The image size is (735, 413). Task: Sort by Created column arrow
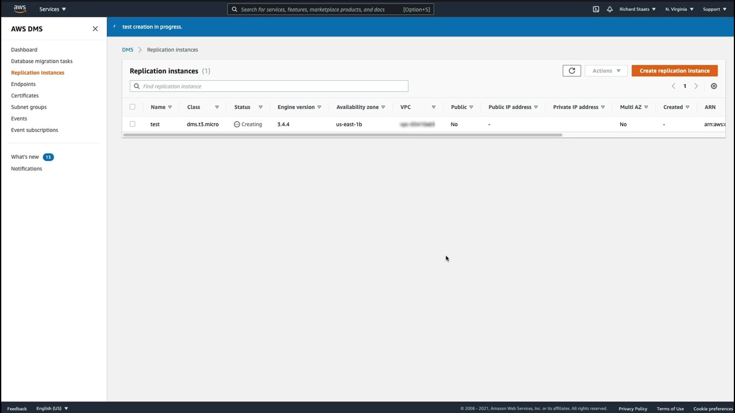point(687,107)
